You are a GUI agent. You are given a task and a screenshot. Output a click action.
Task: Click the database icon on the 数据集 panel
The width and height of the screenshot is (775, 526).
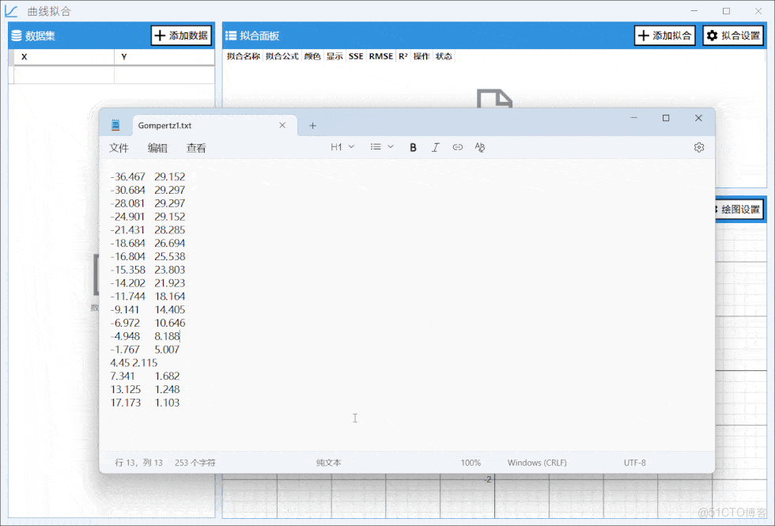point(17,35)
